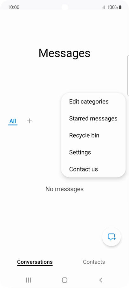Tap the No messages placeholder text

pos(64,189)
